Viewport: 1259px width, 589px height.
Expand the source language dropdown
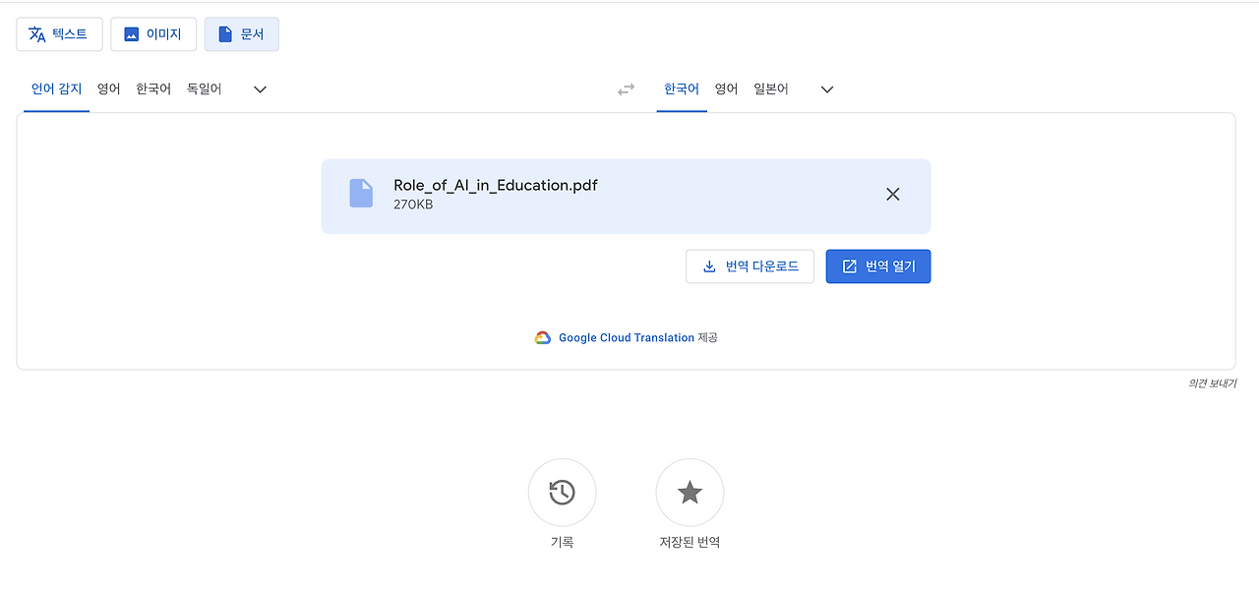tap(259, 88)
